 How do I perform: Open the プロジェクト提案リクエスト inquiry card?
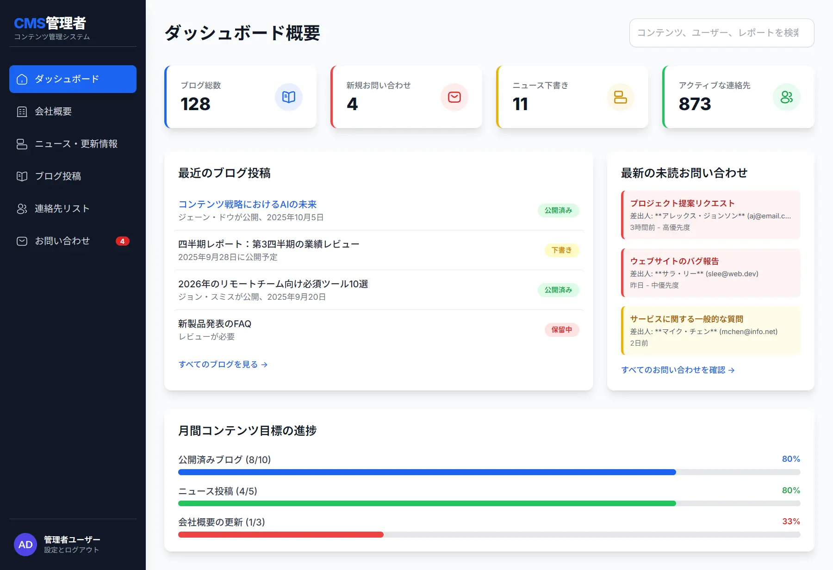tap(710, 215)
